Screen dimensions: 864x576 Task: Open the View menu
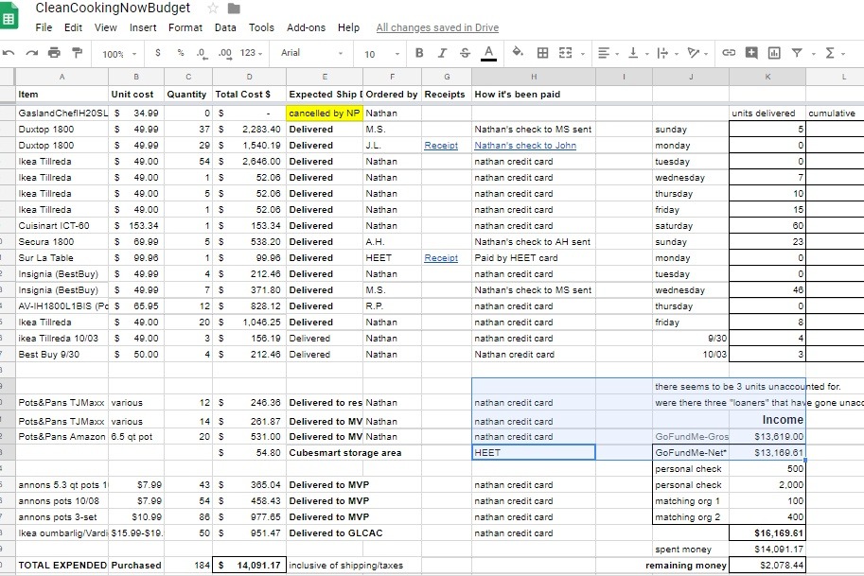(105, 27)
